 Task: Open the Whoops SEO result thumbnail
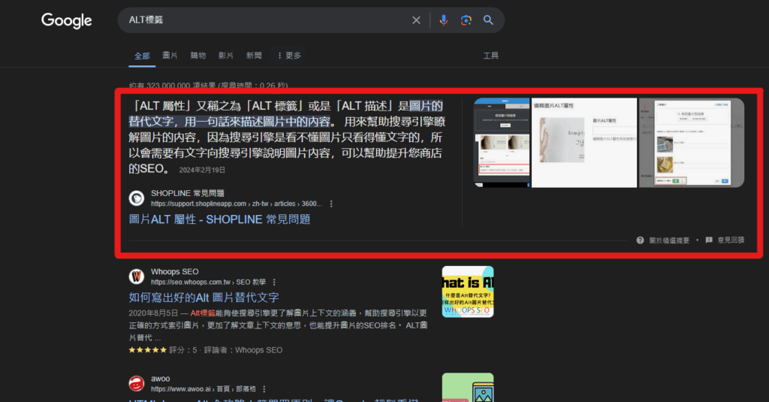[468, 292]
